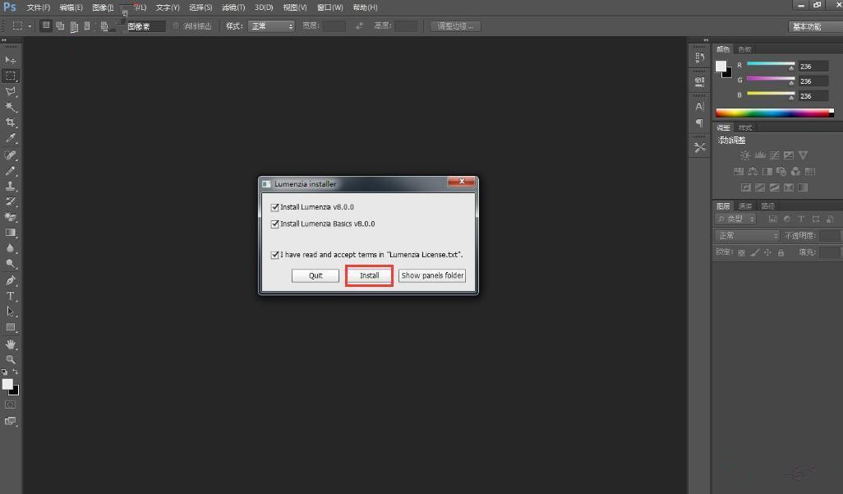Open the Character panel dock icon

click(699, 106)
